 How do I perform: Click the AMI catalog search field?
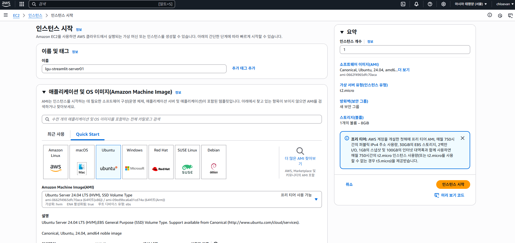(x=182, y=119)
